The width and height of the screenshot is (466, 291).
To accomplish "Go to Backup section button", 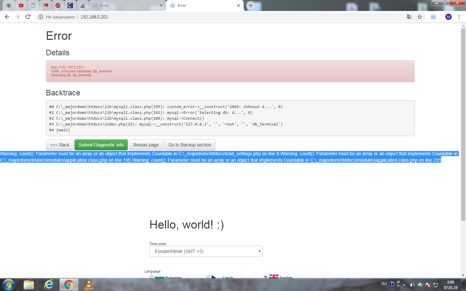I will (x=190, y=145).
